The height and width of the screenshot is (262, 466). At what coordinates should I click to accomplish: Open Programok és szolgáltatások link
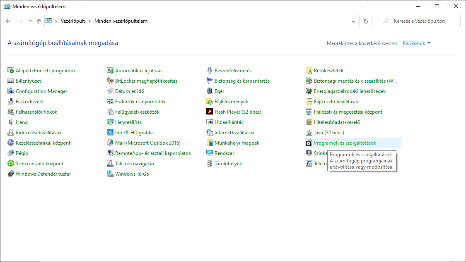pyautogui.click(x=345, y=143)
